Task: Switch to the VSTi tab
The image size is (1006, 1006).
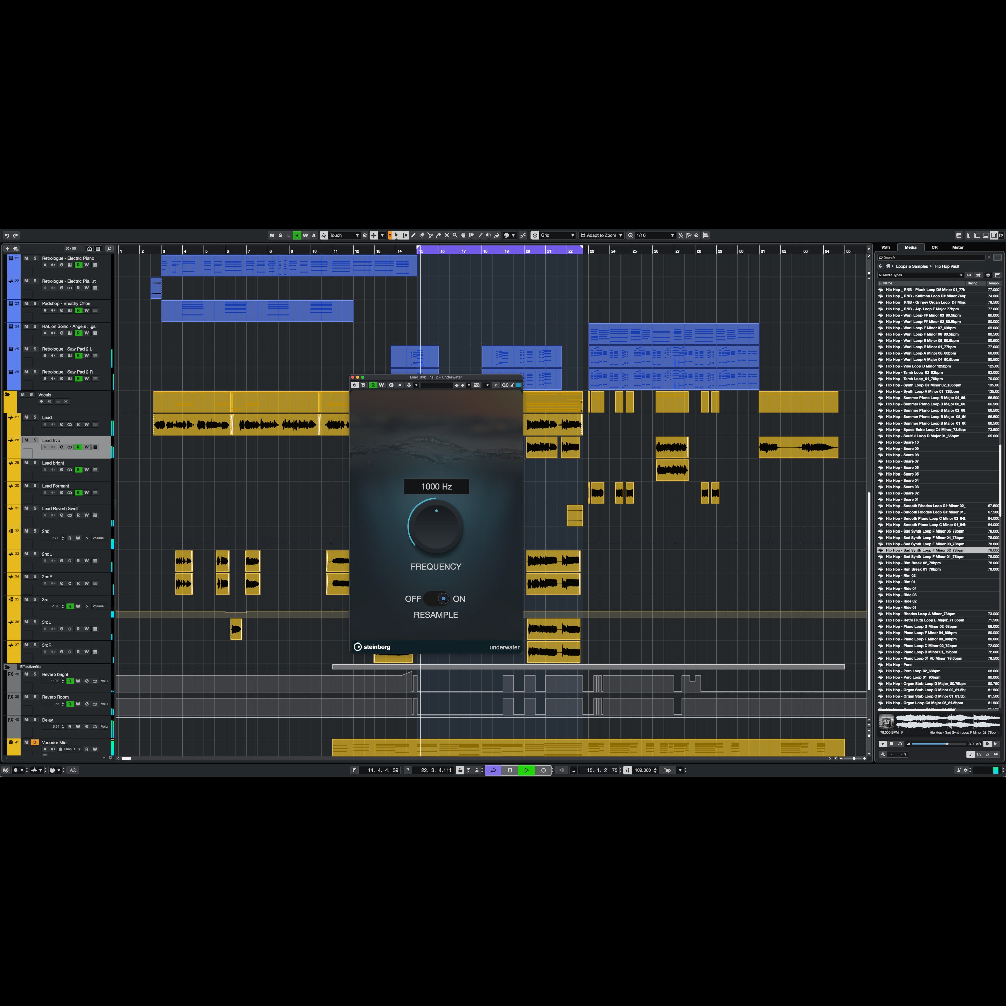Action: coord(886,248)
